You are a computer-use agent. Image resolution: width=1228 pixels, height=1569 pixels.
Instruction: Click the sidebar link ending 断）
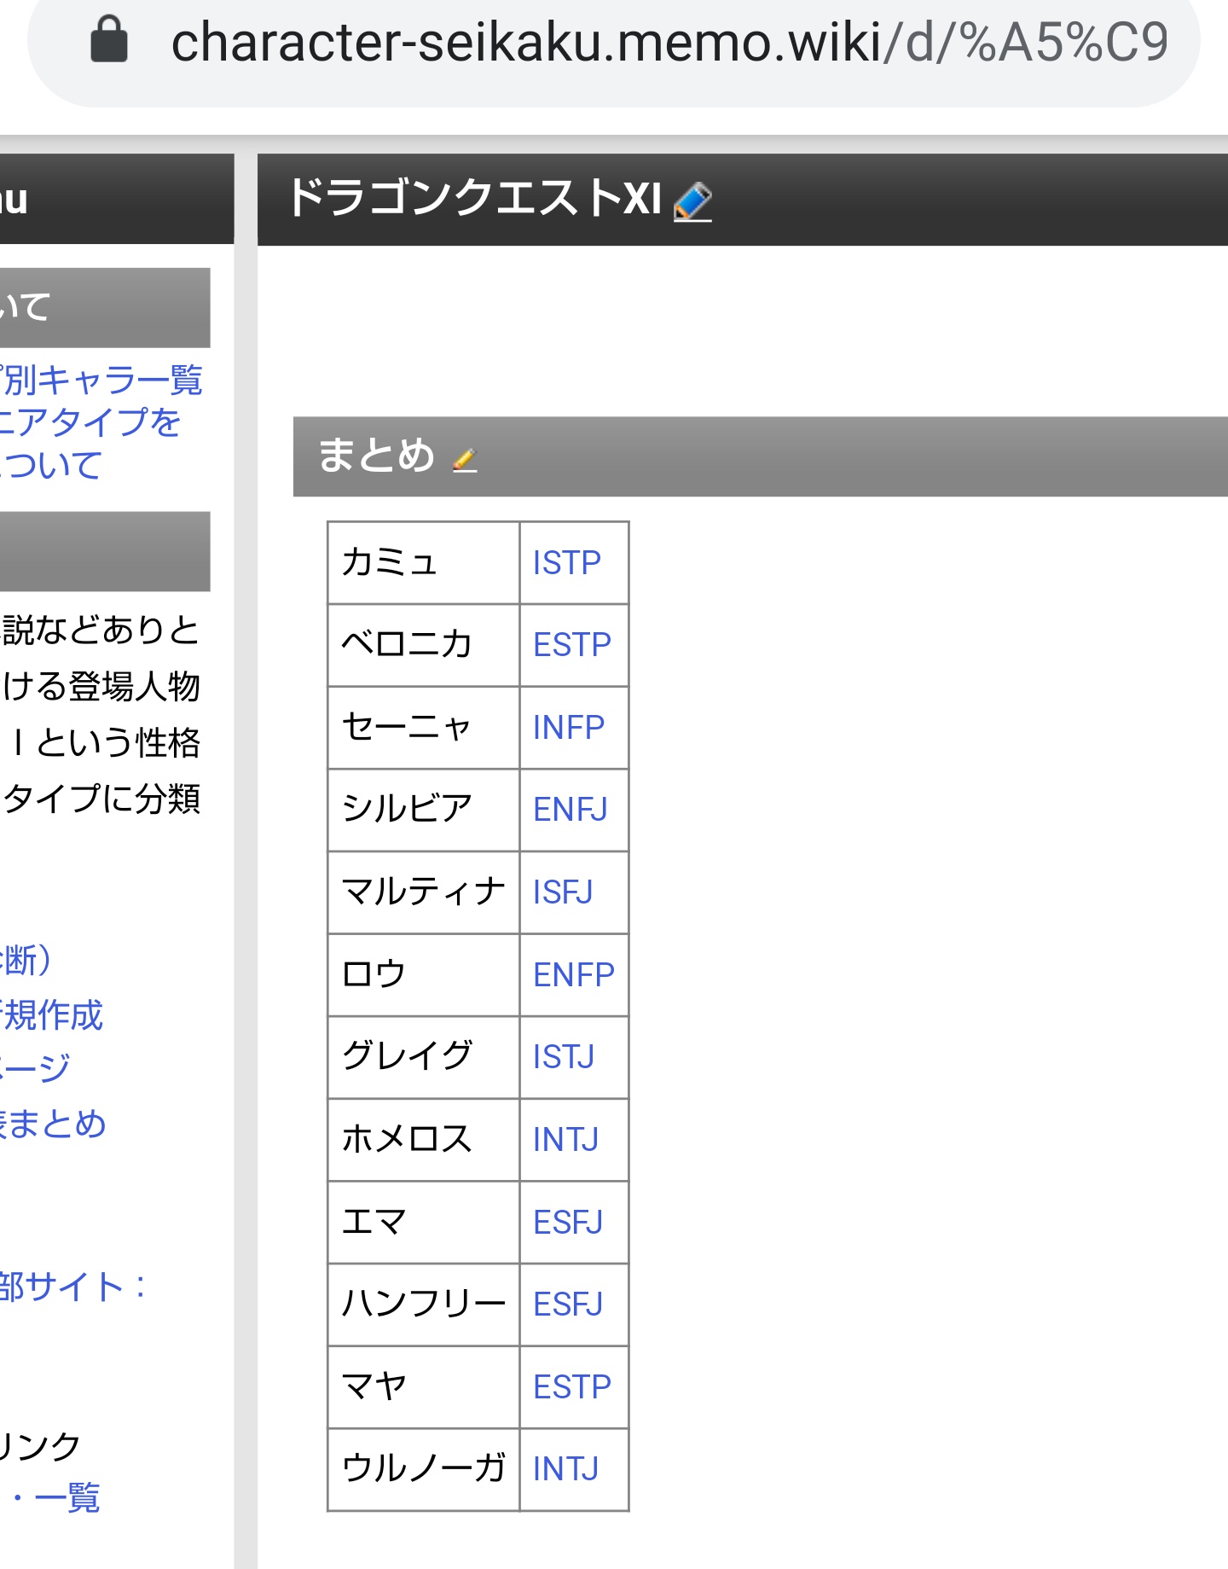tap(26, 960)
